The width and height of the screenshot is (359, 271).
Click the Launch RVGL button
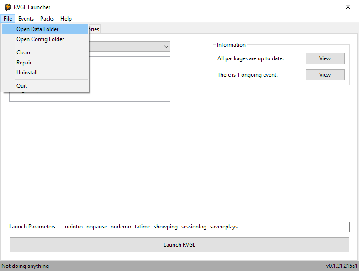tap(179, 244)
